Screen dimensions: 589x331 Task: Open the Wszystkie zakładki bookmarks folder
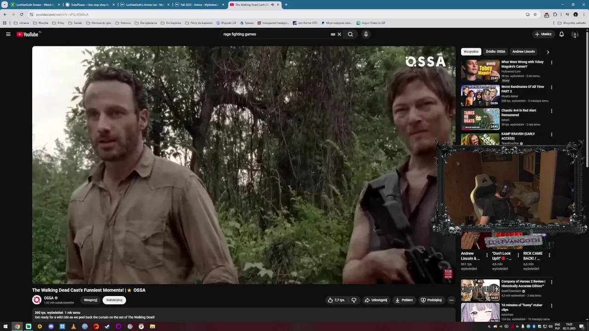tap(572, 23)
